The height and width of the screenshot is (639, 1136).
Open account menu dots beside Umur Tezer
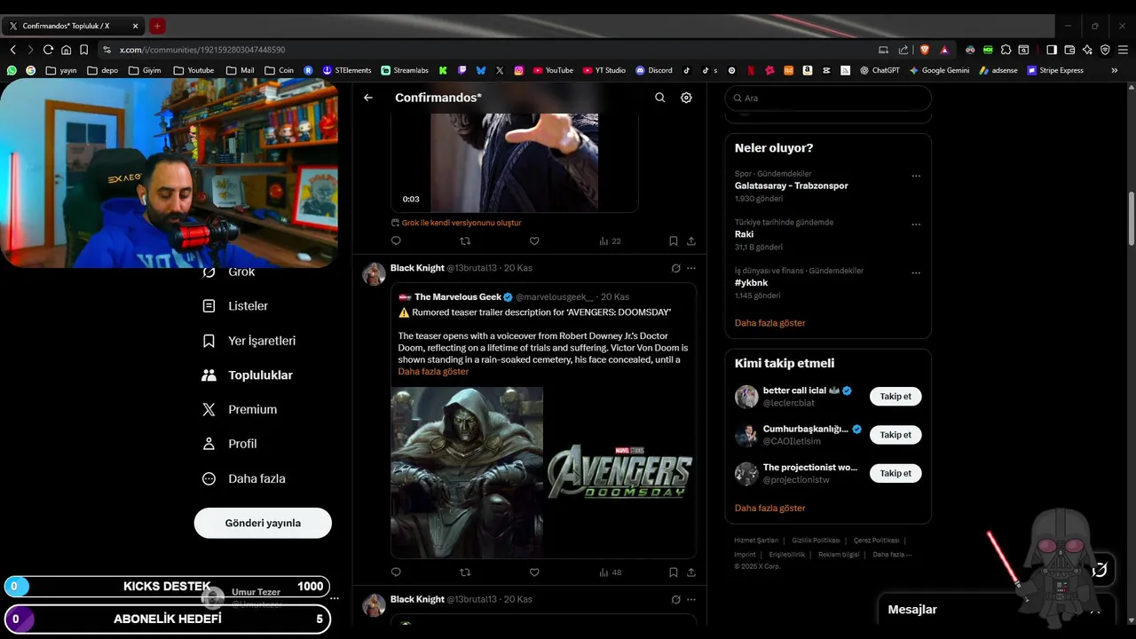[x=335, y=598]
